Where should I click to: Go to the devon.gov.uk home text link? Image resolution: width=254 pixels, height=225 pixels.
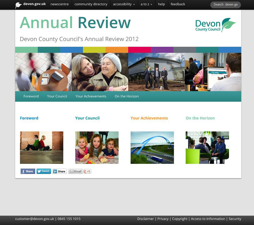click(x=35, y=4)
